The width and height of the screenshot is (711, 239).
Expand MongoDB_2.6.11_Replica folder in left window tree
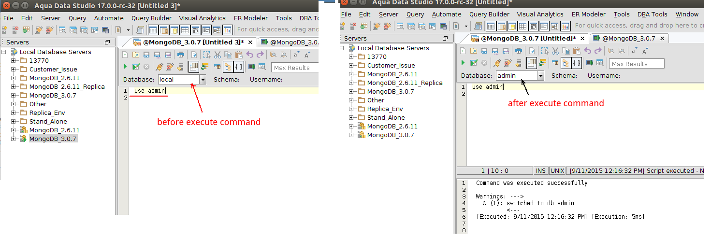point(14,87)
